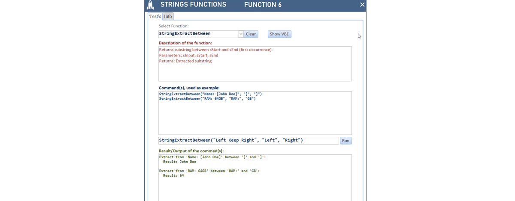This screenshot has height=201, width=515.
Task: Click the rocket icon in title bar
Action: pyautogui.click(x=150, y=5)
